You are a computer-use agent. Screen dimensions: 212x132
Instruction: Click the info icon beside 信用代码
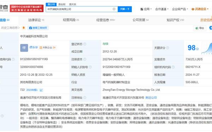13,59
